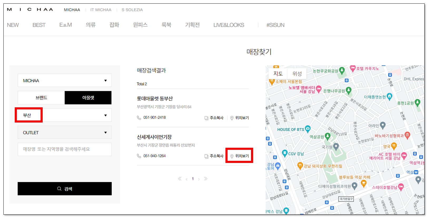Switch to IT MICHAA brand tab
428x217 pixels.
pos(101,10)
